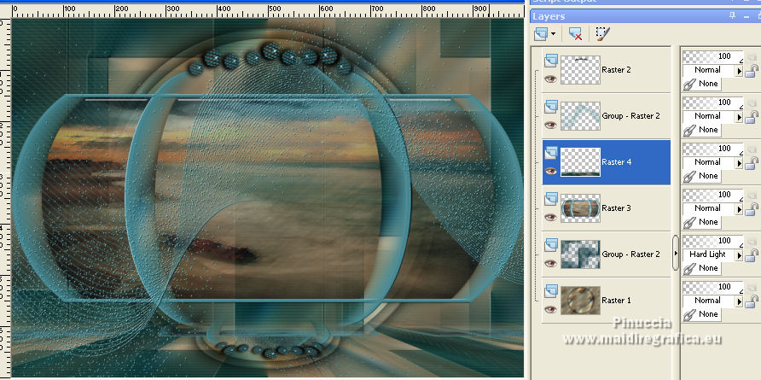
Task: Click the Raster 2 layer link None button
Action: click(702, 84)
